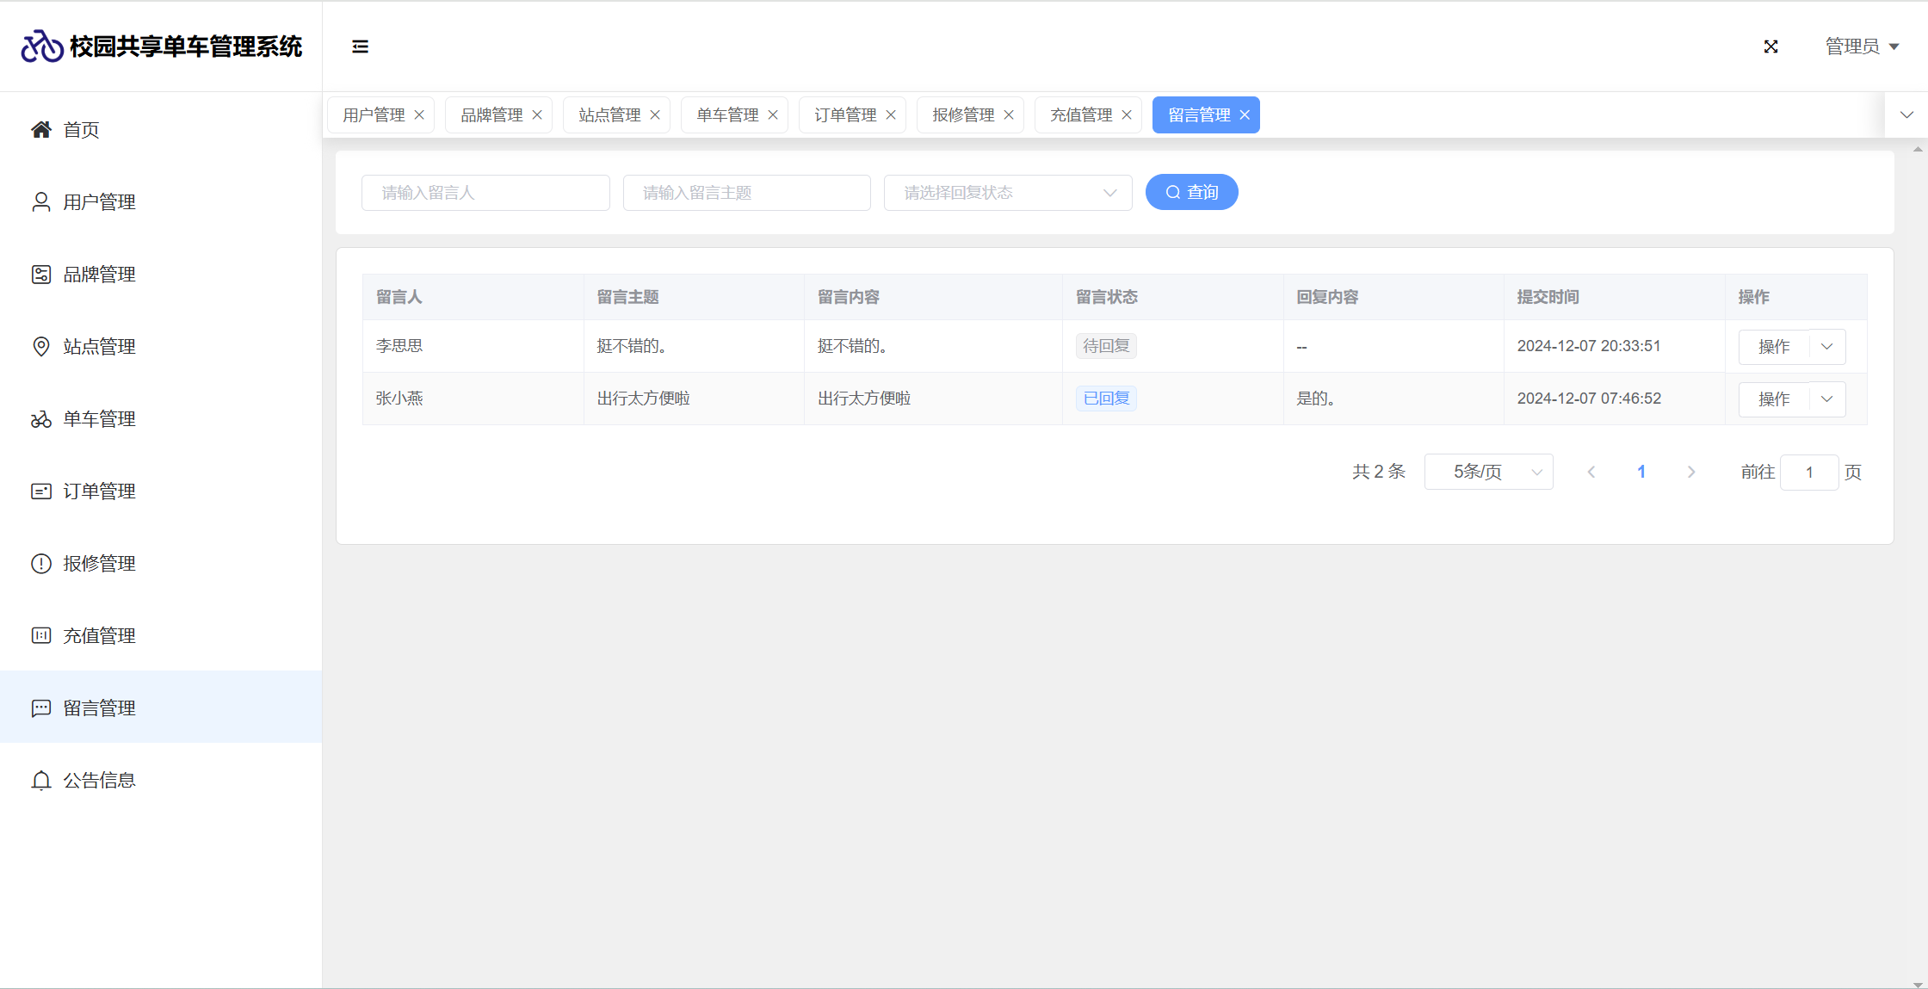
Task: Click the 报修管理 warning circle icon
Action: click(40, 564)
